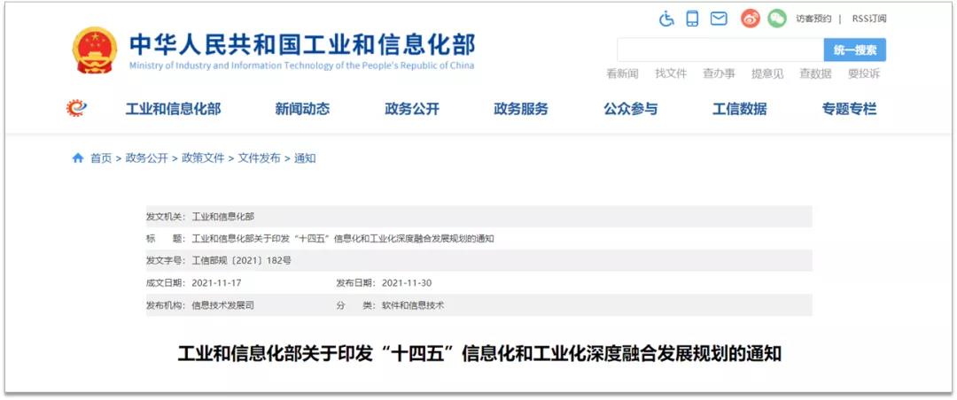The width and height of the screenshot is (957, 400).
Task: Select the 找文件 search option
Action: tap(671, 73)
